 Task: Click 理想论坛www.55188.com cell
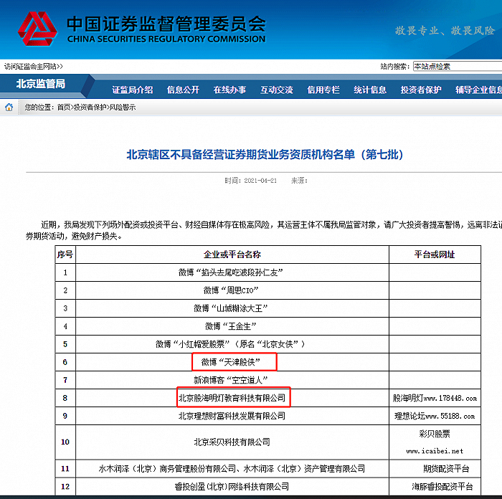point(435,416)
